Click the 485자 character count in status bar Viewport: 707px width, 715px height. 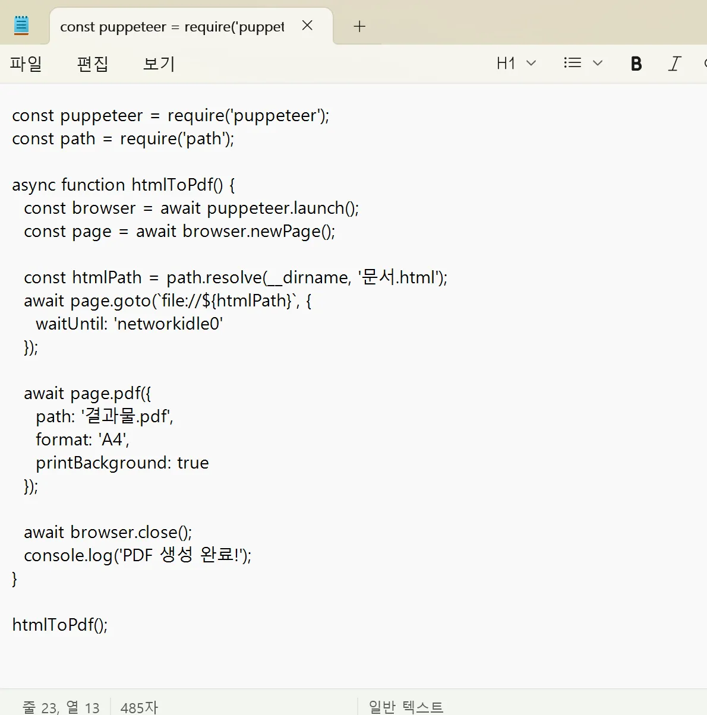pos(139,707)
